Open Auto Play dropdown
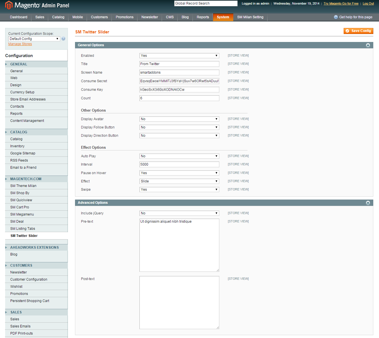This screenshot has width=379, height=338. 179,156
